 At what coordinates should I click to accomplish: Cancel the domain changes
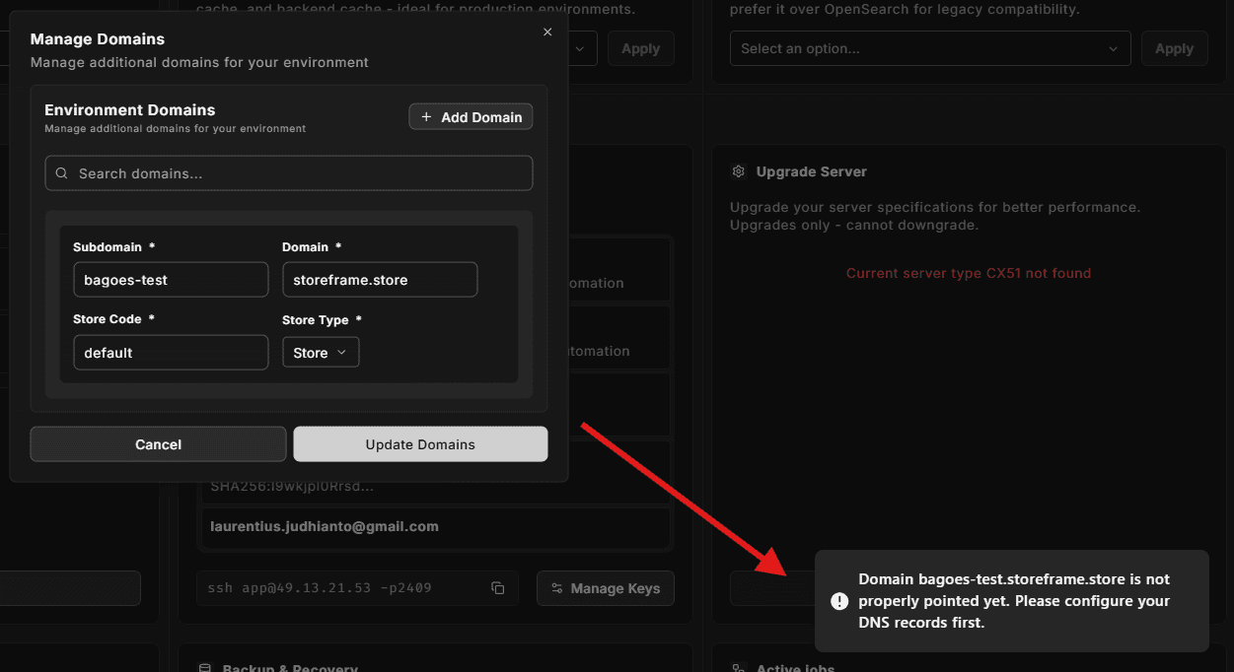pos(158,444)
